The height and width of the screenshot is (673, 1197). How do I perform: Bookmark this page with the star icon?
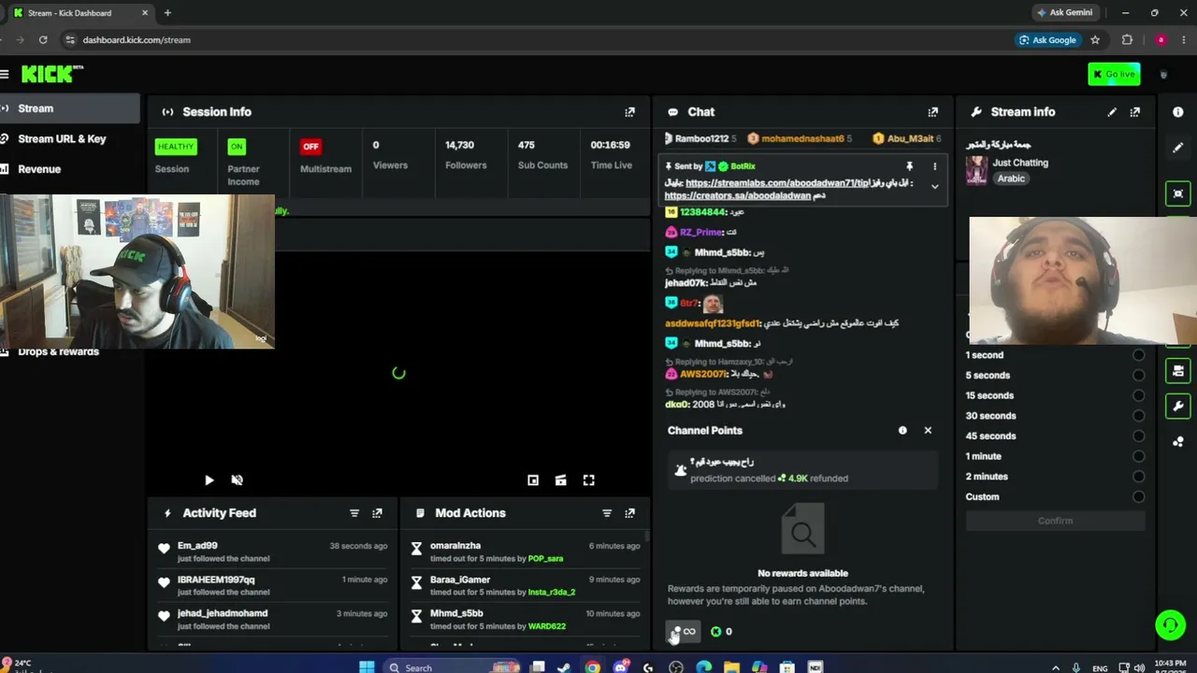(1095, 40)
